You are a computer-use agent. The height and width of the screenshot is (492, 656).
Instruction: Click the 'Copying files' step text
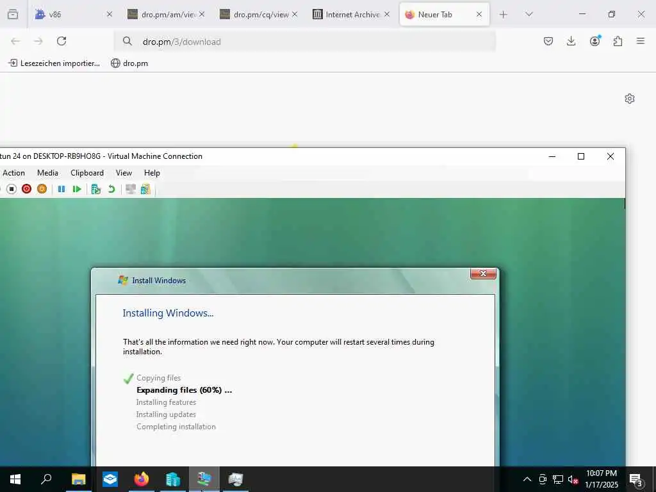pyautogui.click(x=159, y=378)
